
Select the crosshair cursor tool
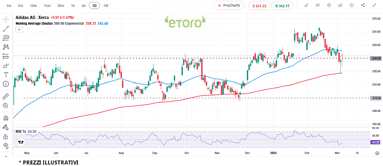[x=6, y=19]
